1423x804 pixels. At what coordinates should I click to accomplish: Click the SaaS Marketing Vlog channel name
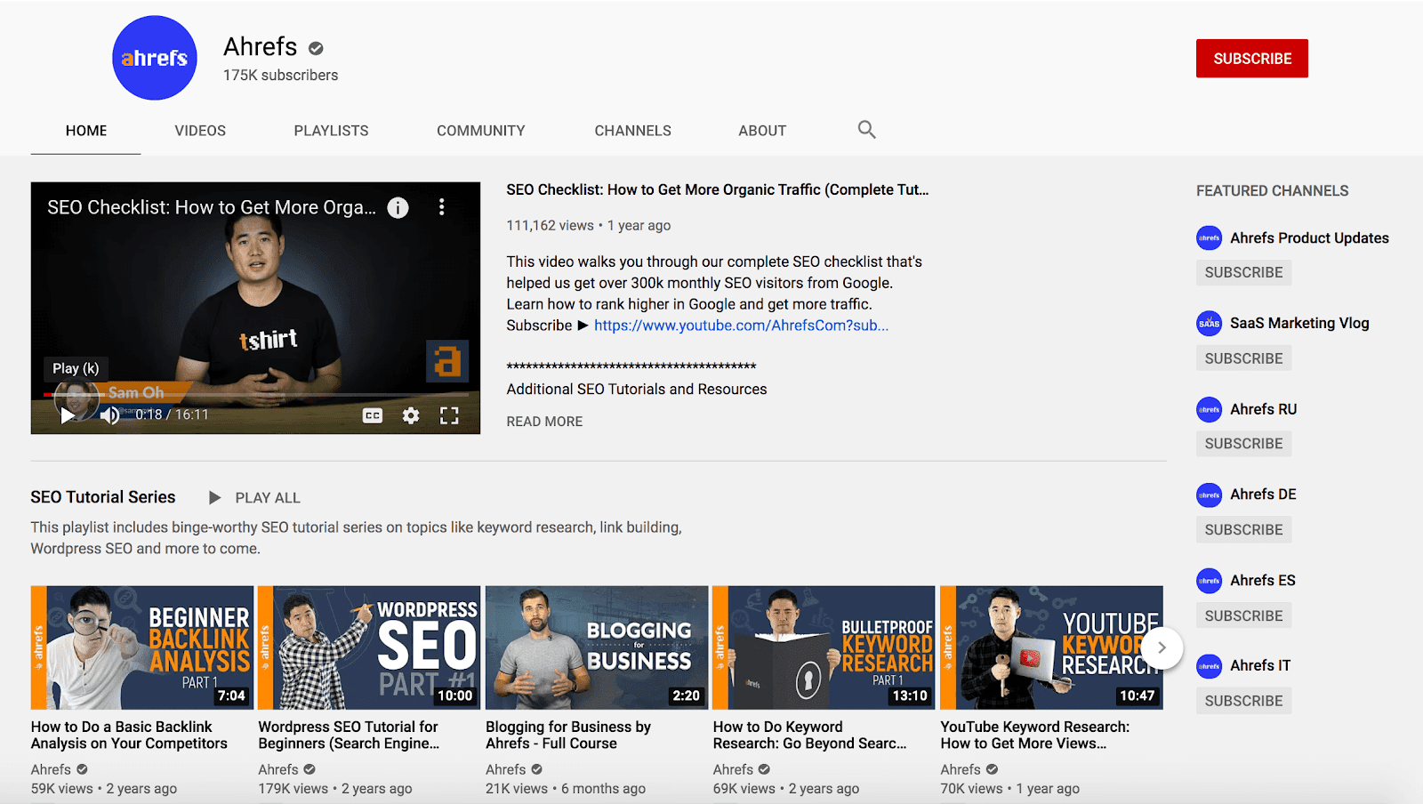(x=1299, y=324)
